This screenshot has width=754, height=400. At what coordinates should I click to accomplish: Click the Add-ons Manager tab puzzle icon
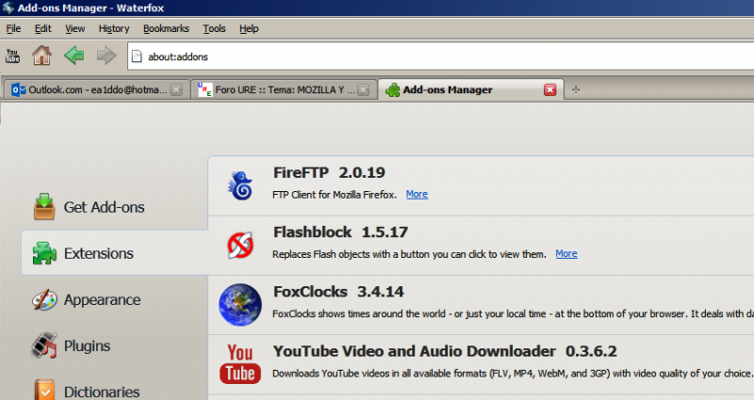tap(392, 89)
